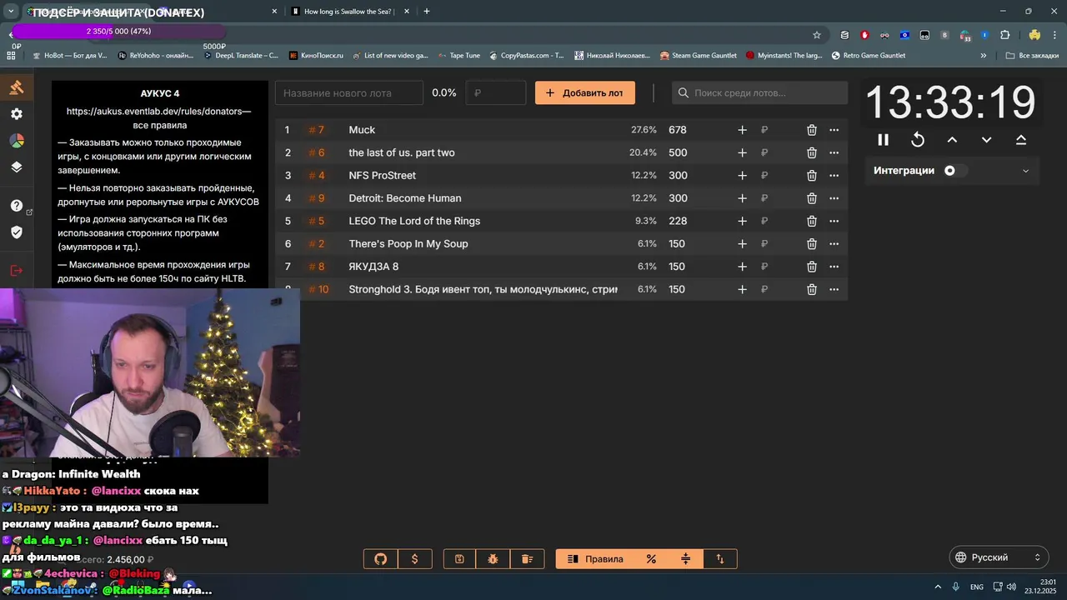The height and width of the screenshot is (600, 1067).
Task: Decrease timer with the down chevron
Action: click(x=986, y=140)
